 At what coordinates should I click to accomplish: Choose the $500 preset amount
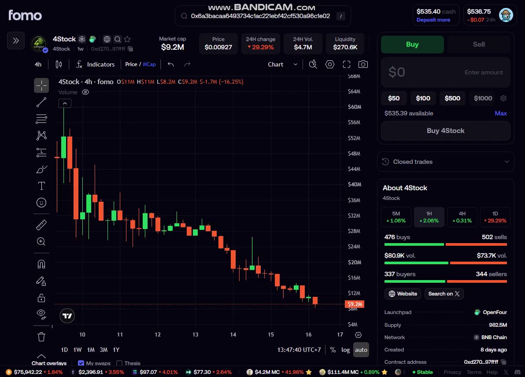(452, 98)
